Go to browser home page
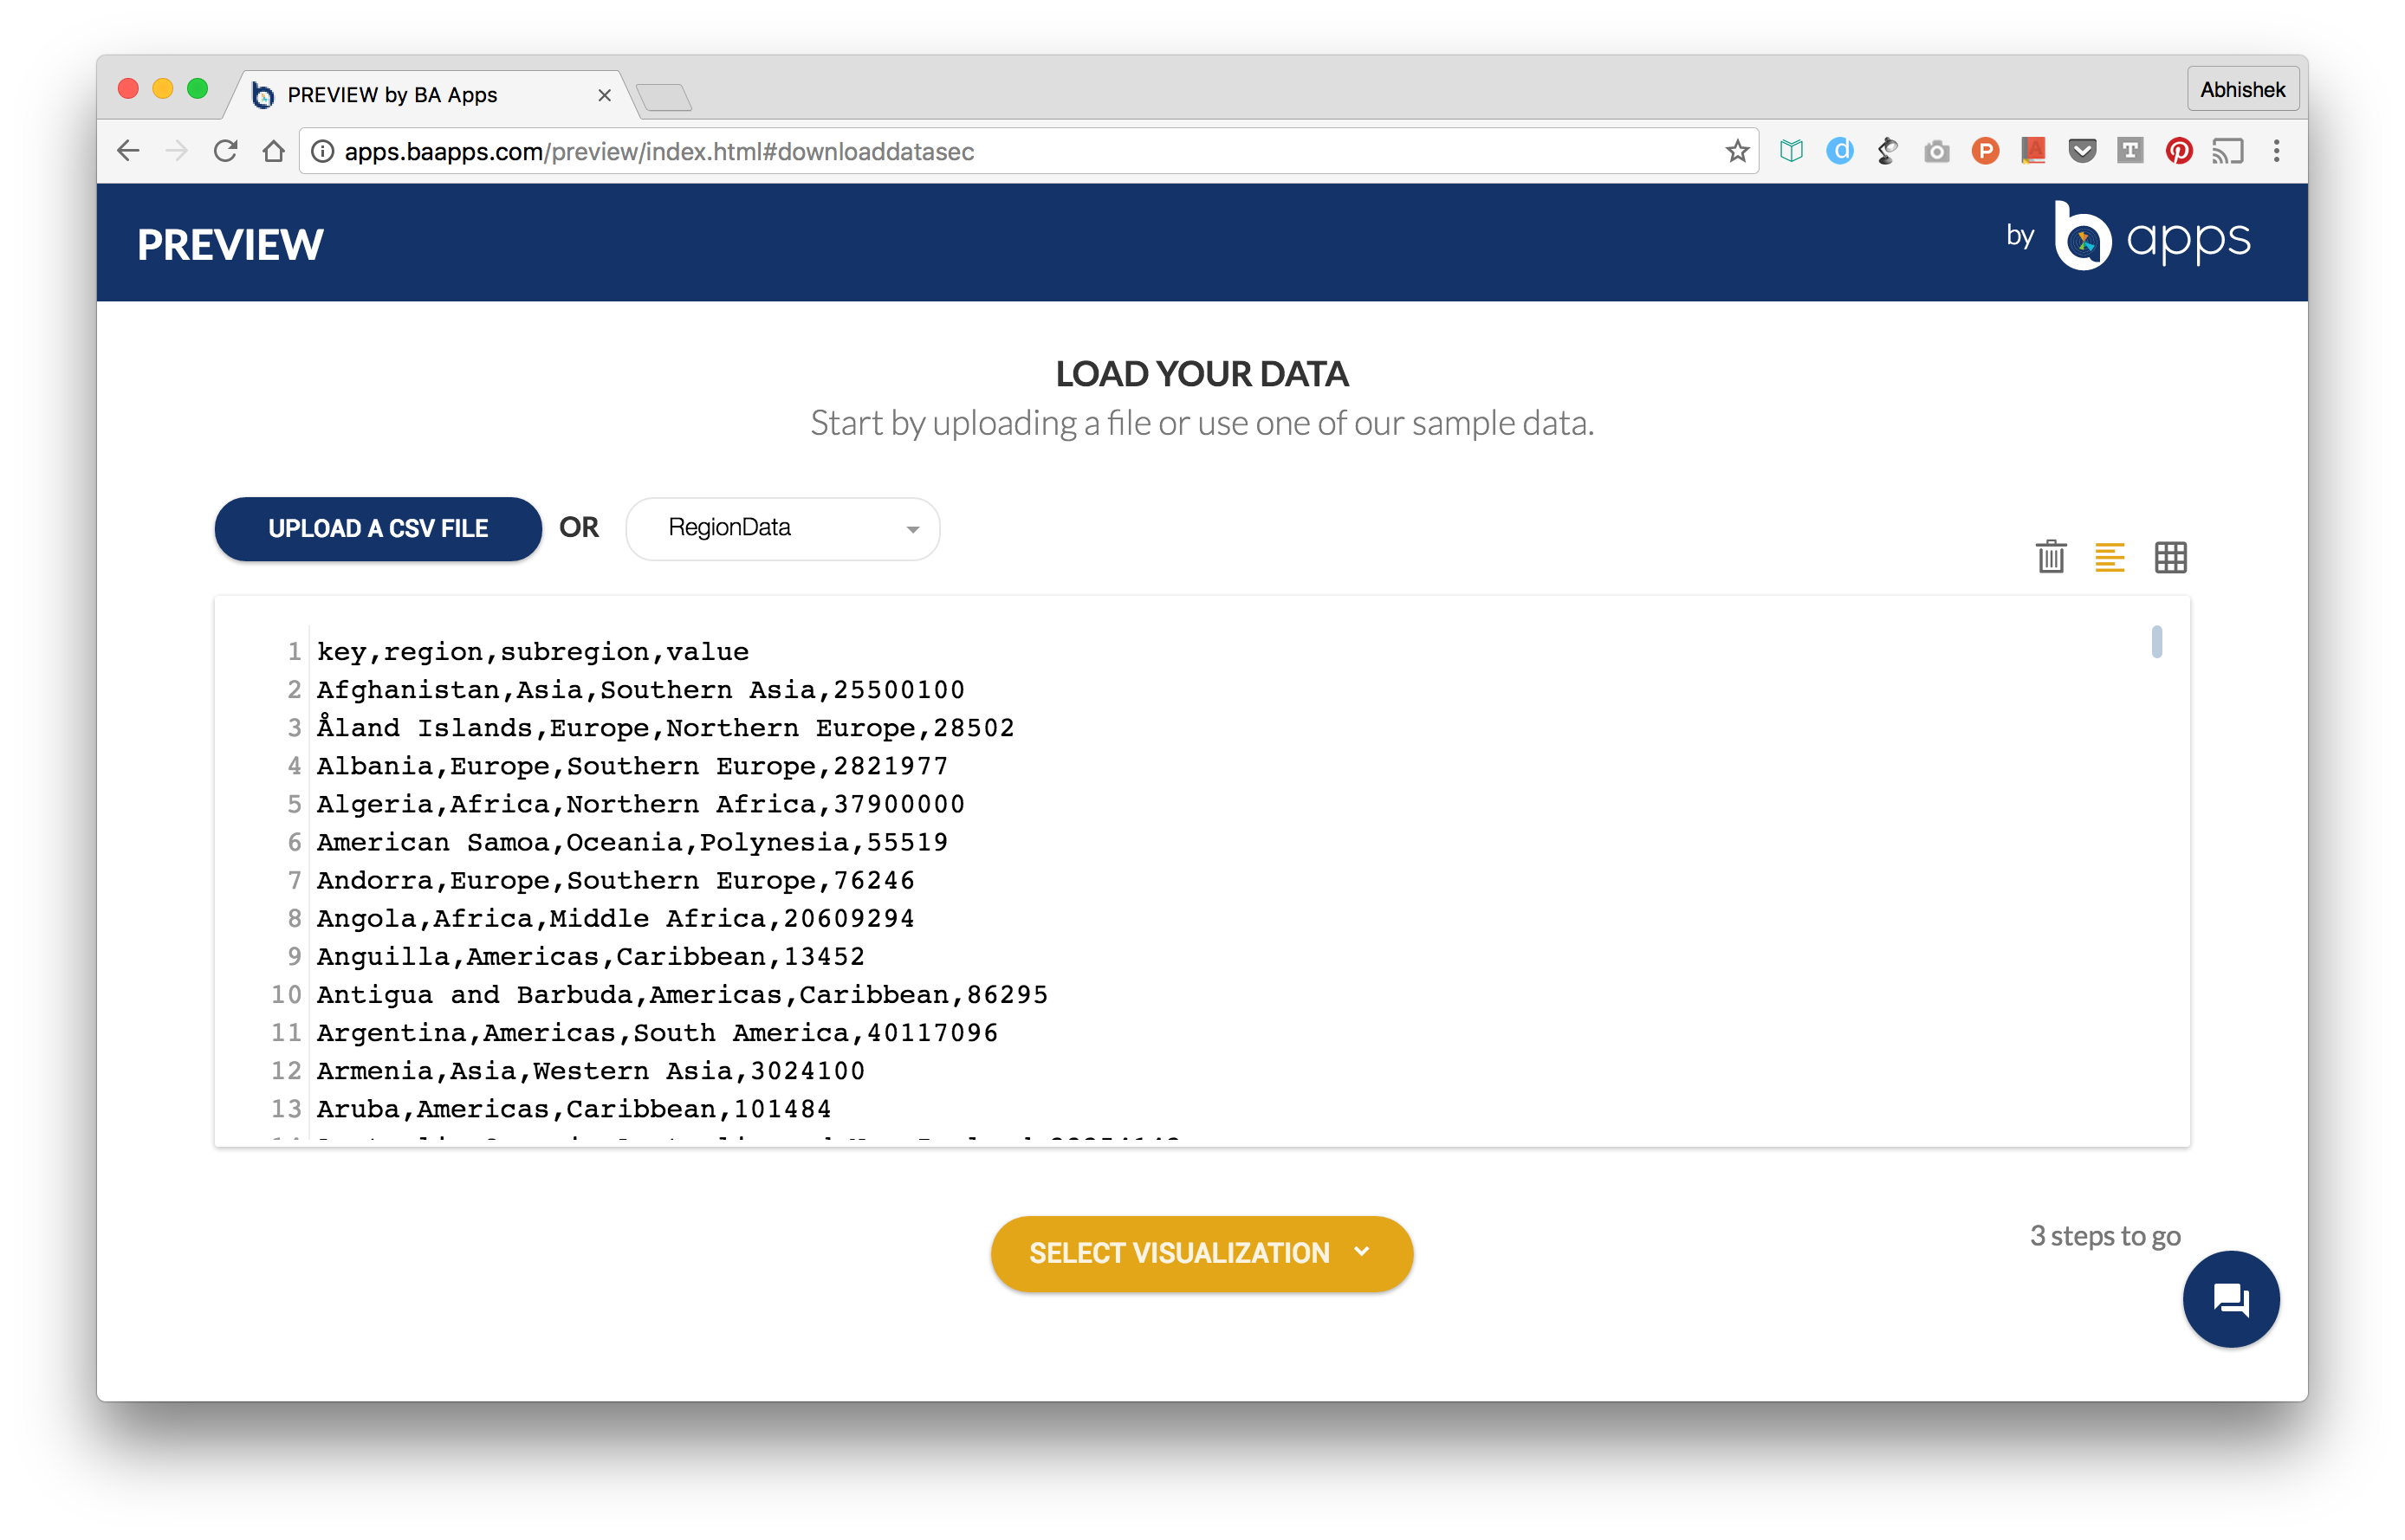The image size is (2405, 1540). [x=273, y=151]
